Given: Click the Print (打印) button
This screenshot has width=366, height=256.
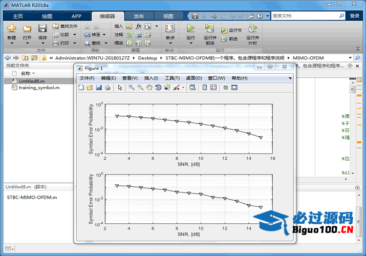Looking at the screenshot, I should click(61, 43).
